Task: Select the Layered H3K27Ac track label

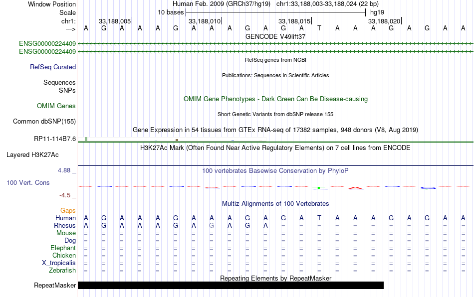Action: pos(32,155)
